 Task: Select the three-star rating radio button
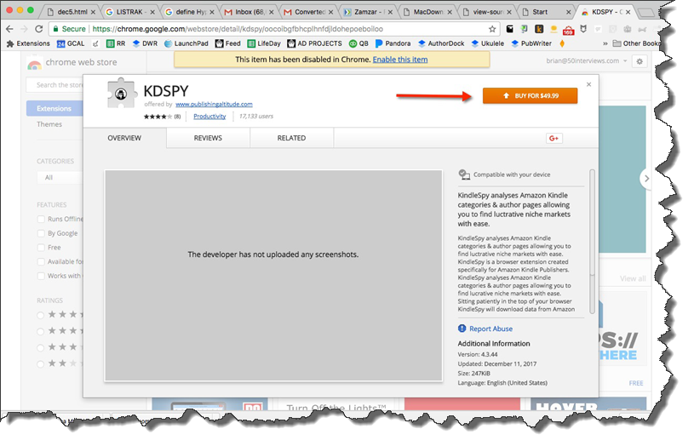(x=40, y=348)
